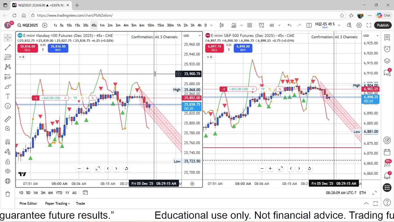The width and height of the screenshot is (394, 222).
Task: Open USD currency dropdown on Nasdaq chart
Action: [x=192, y=36]
